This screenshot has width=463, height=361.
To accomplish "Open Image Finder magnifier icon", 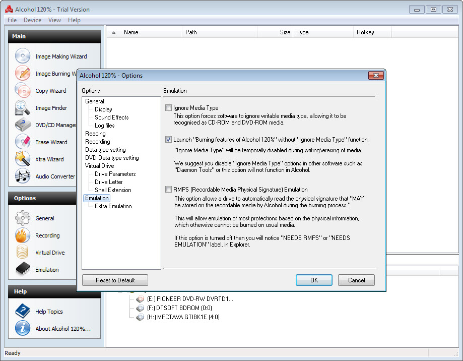I will [23, 107].
